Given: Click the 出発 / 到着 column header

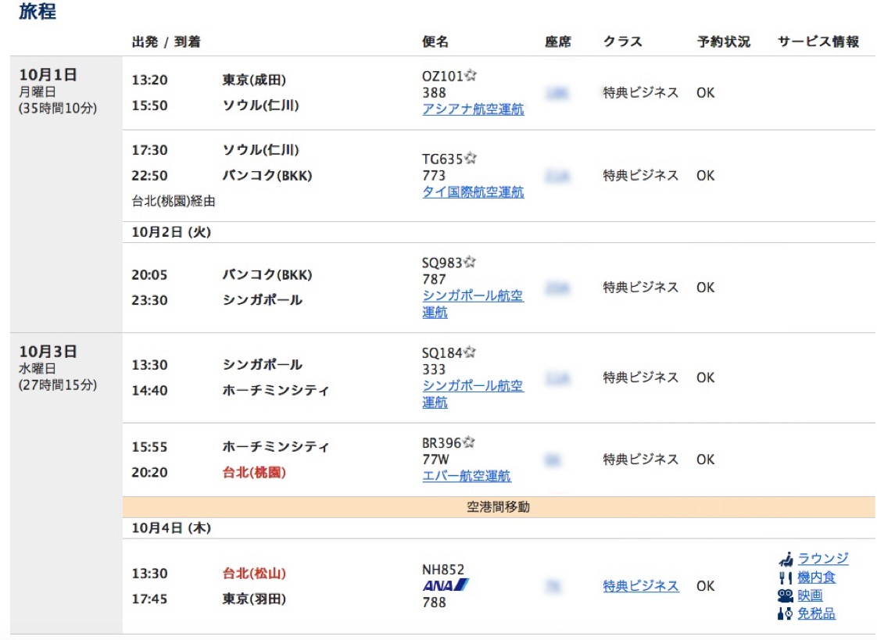Looking at the screenshot, I should 166,42.
